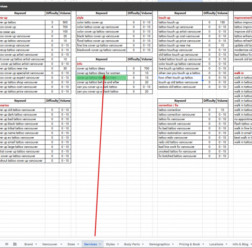The width and height of the screenshot is (252, 248).
Task: Click cell 'when can you touch up a tattoo'
Action: pos(180,73)
